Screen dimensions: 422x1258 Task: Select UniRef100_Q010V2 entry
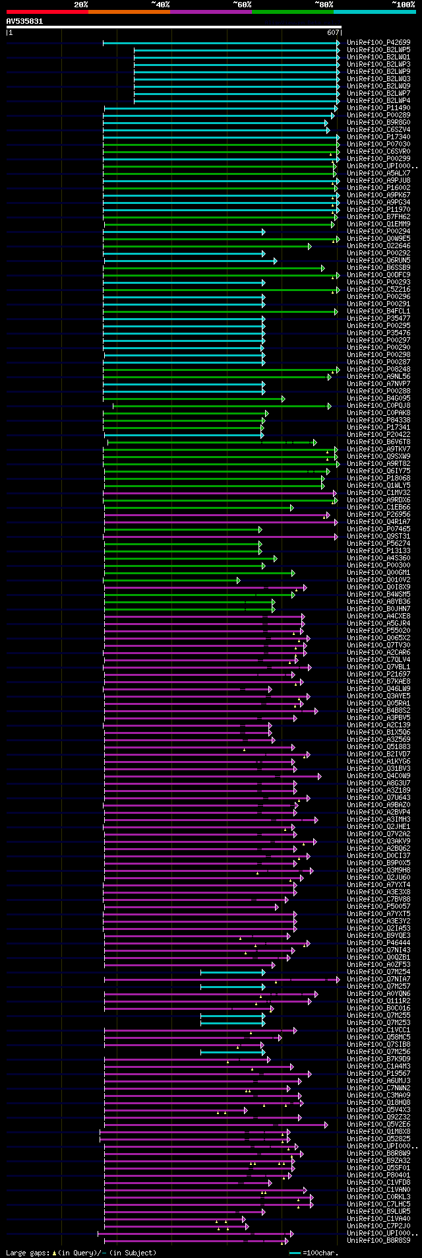378,579
